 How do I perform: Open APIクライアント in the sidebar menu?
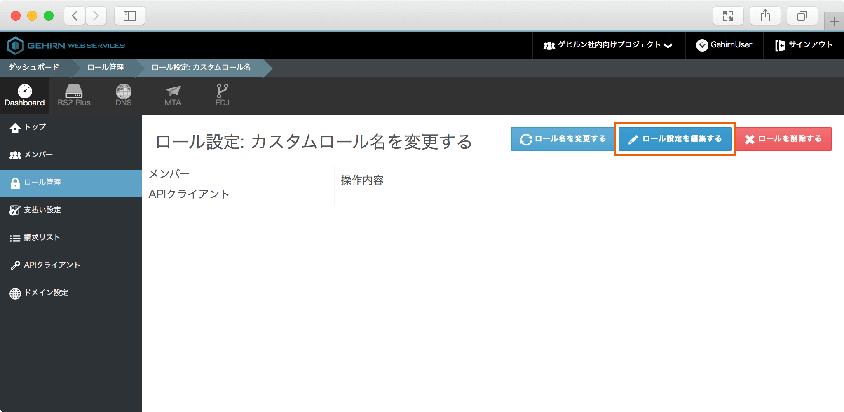click(52, 265)
